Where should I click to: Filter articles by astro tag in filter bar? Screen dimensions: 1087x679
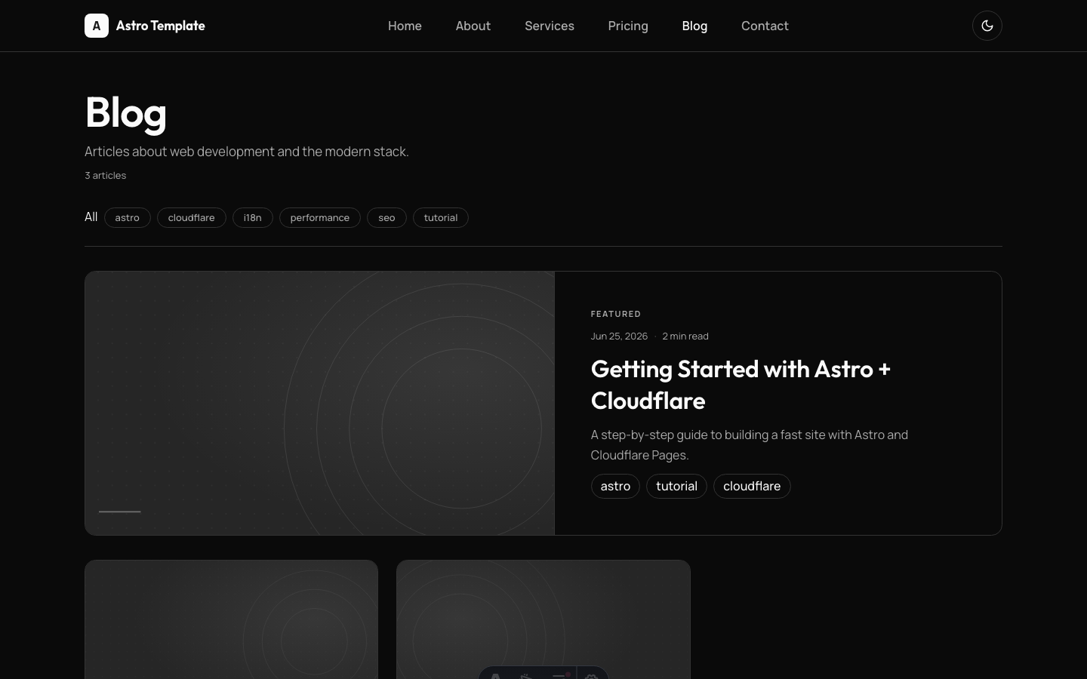(128, 217)
